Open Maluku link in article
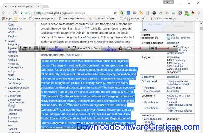Image resolution: width=203 pixels, height=133 pixels. click(58, 37)
